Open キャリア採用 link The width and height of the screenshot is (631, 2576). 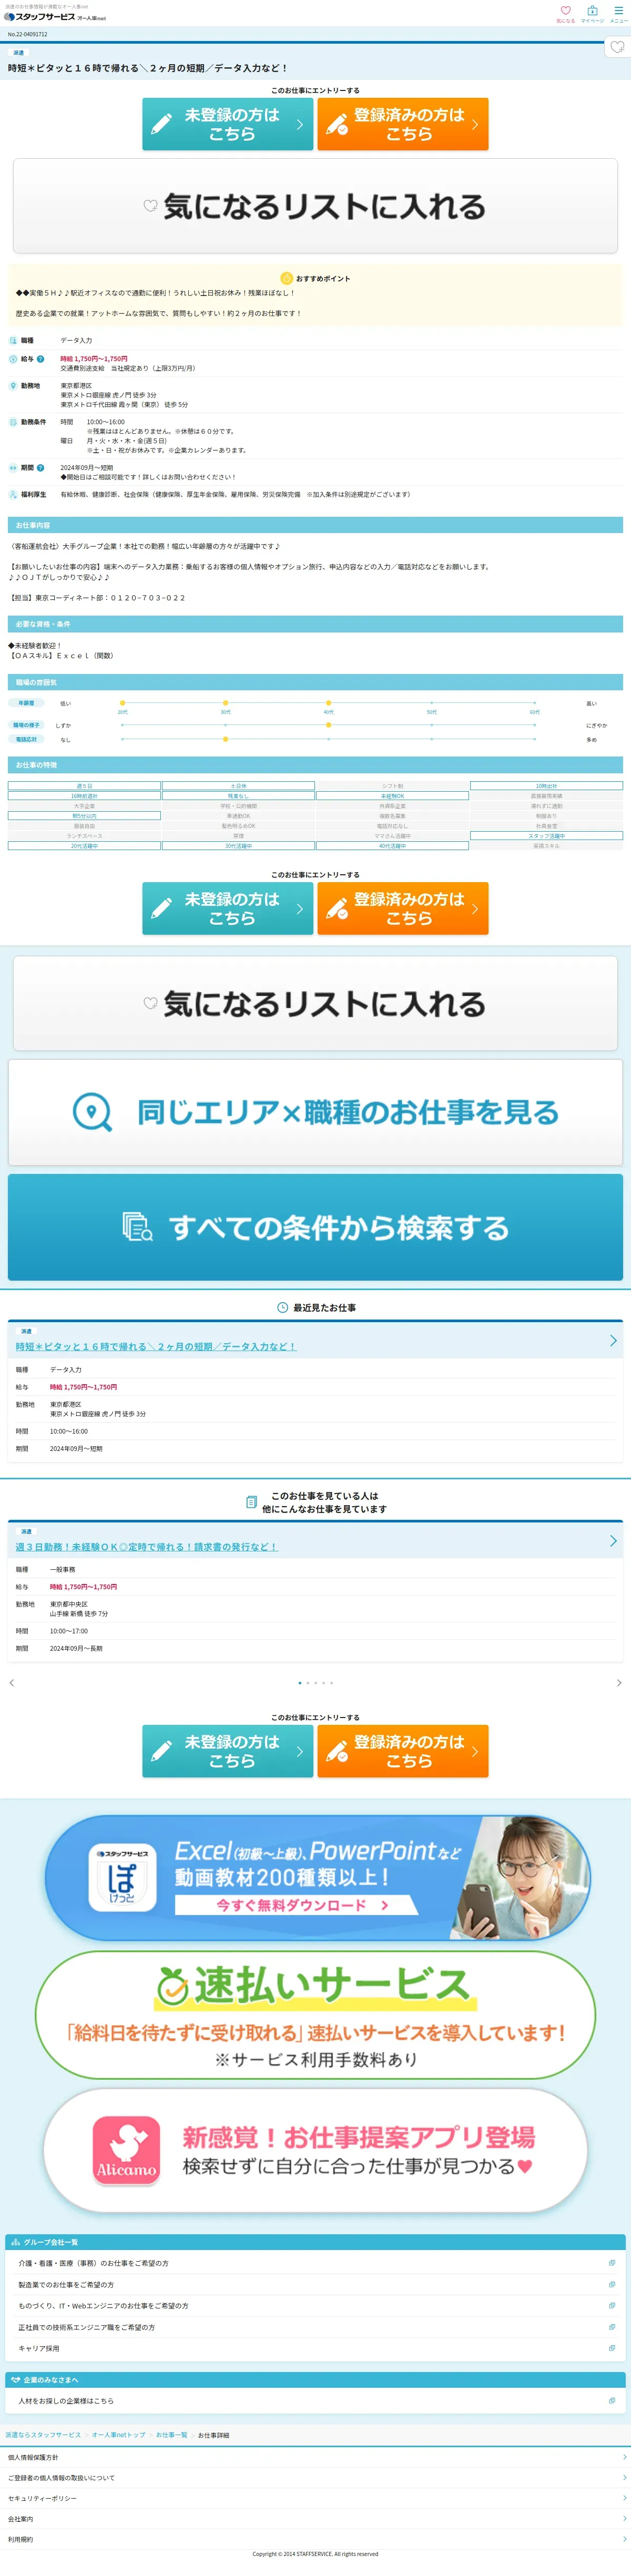(315, 2348)
